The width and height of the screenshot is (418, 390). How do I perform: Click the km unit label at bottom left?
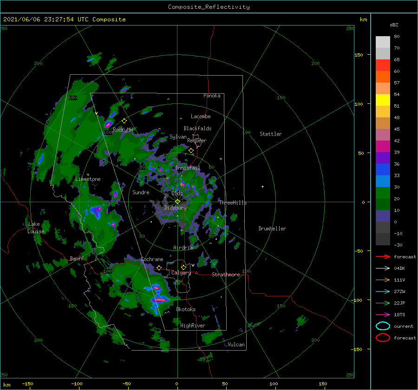(x=7, y=385)
